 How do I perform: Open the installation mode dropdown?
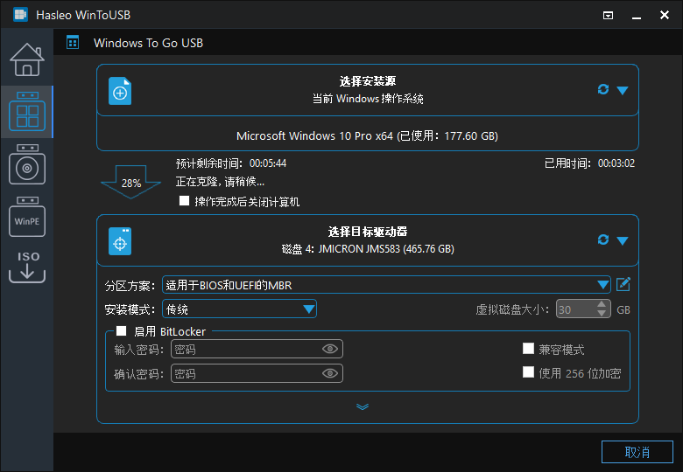(x=239, y=309)
